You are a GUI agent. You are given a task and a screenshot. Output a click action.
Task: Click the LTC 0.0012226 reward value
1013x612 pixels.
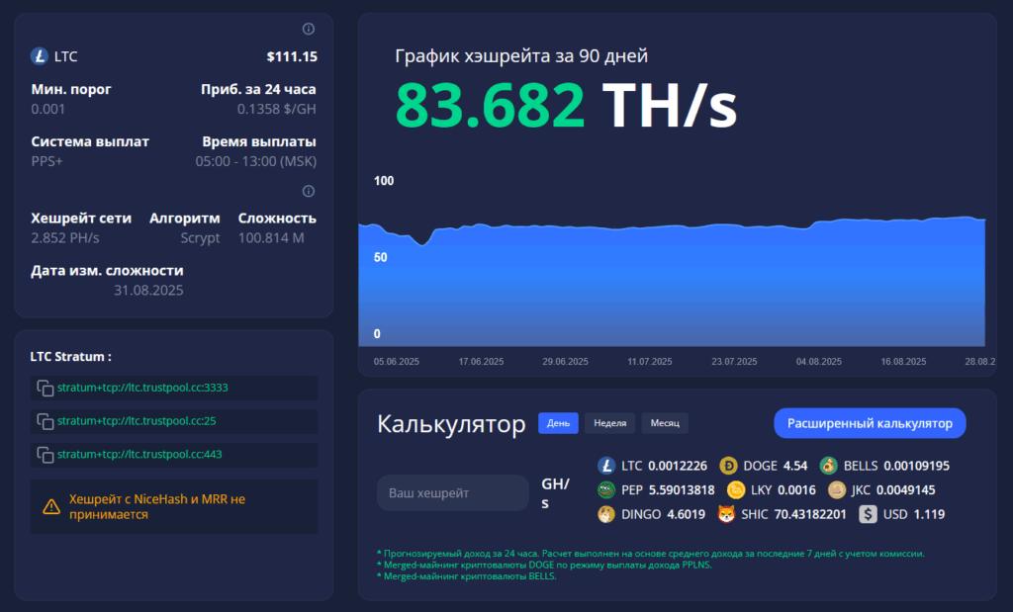coord(678,466)
